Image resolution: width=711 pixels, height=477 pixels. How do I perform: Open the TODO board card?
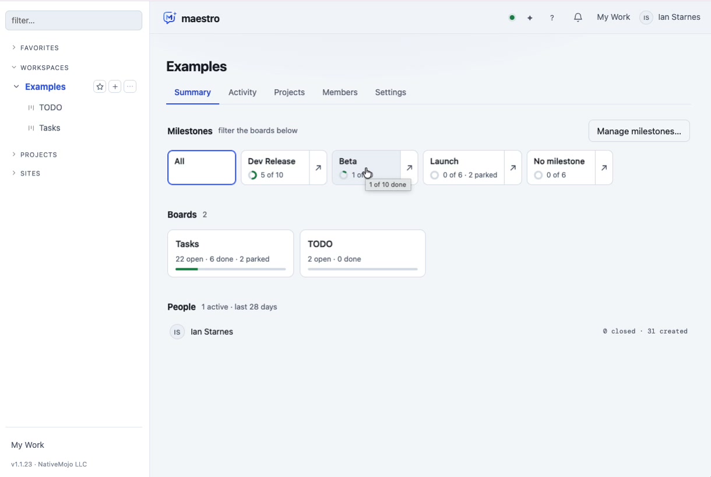[362, 253]
